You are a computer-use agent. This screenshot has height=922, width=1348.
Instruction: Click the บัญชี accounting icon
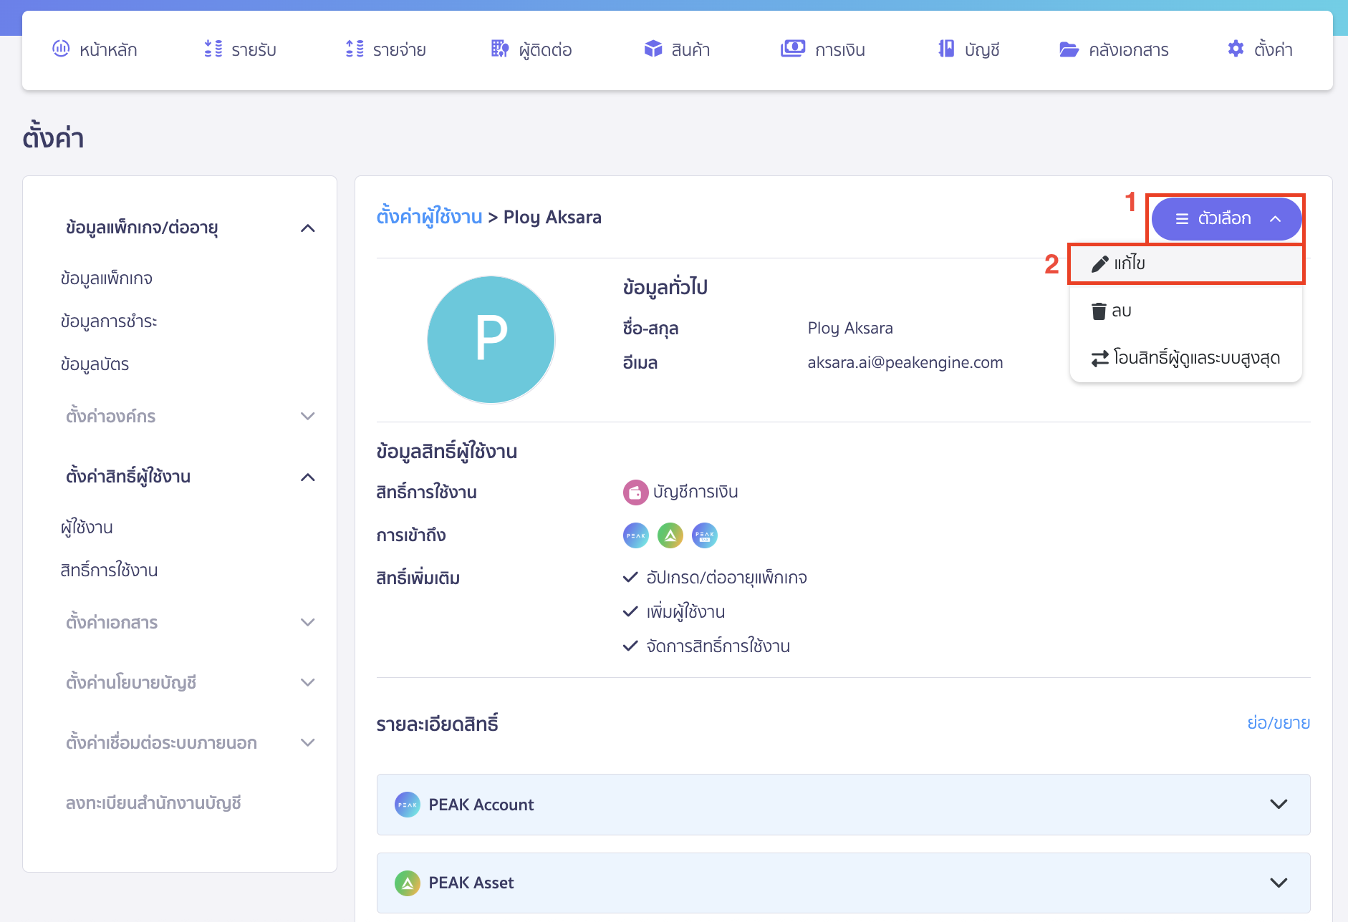coord(947,48)
